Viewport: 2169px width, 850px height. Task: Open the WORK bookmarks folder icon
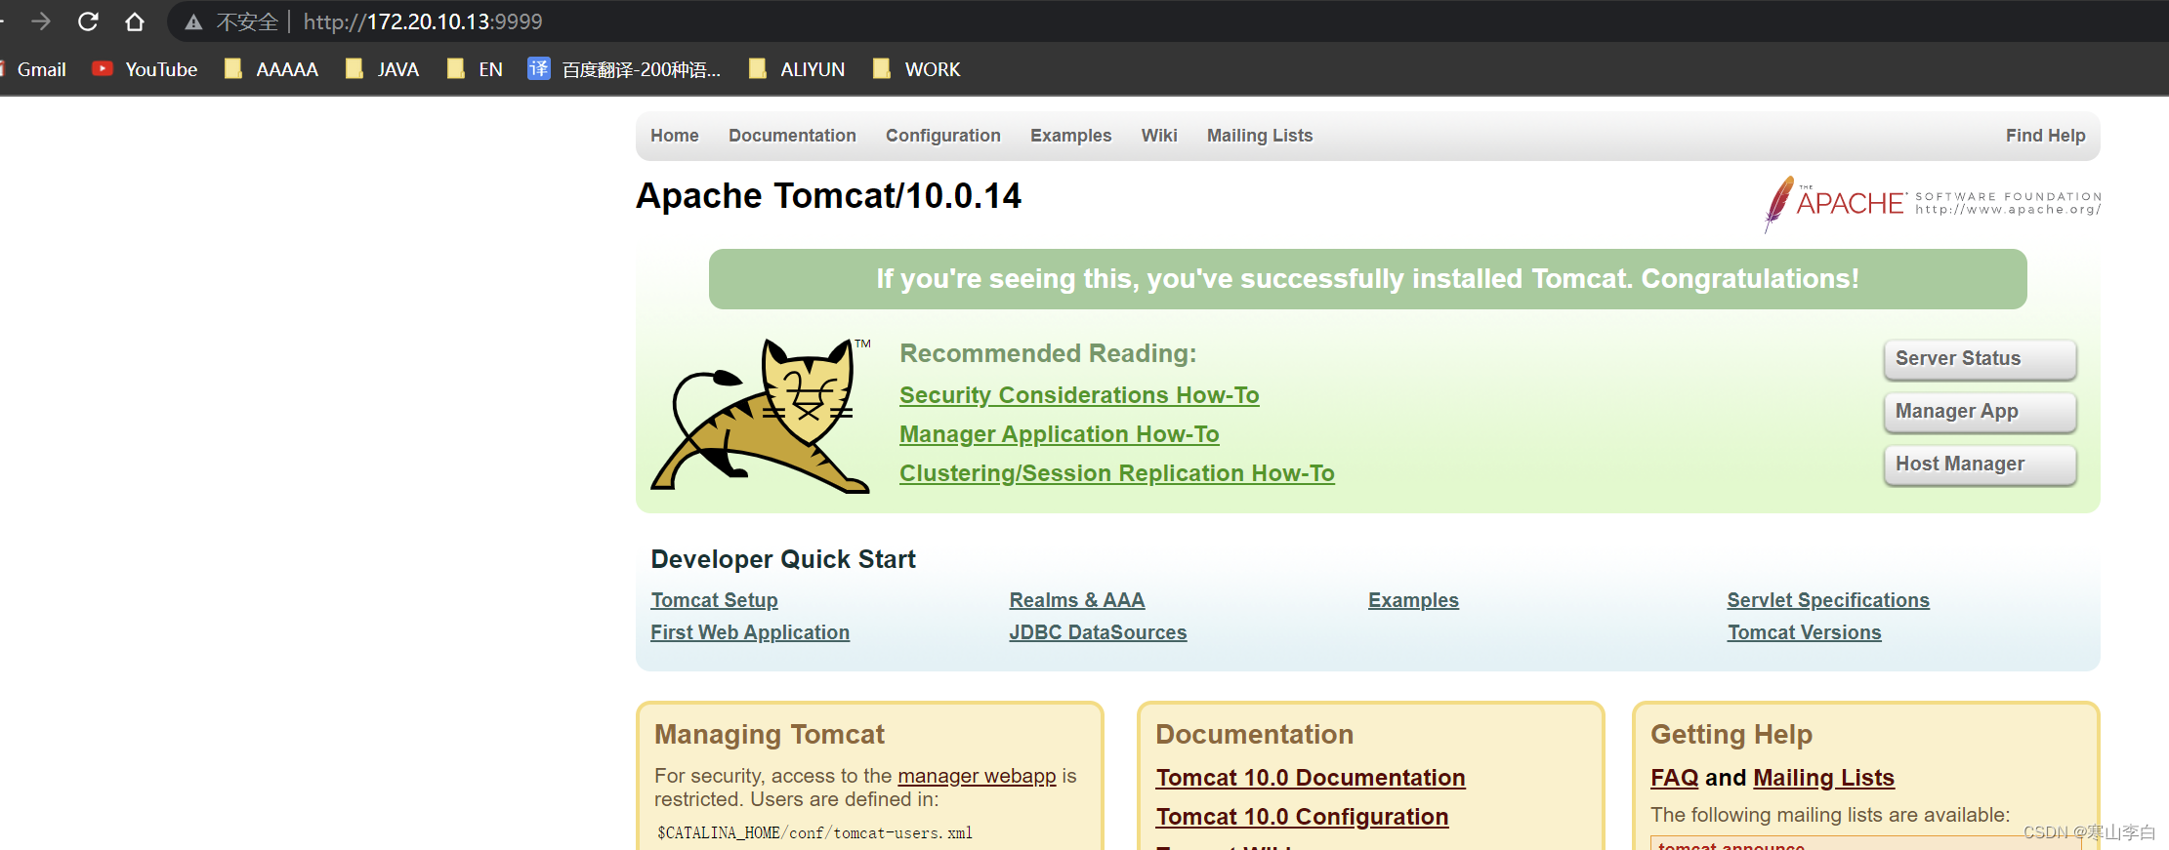(x=882, y=68)
